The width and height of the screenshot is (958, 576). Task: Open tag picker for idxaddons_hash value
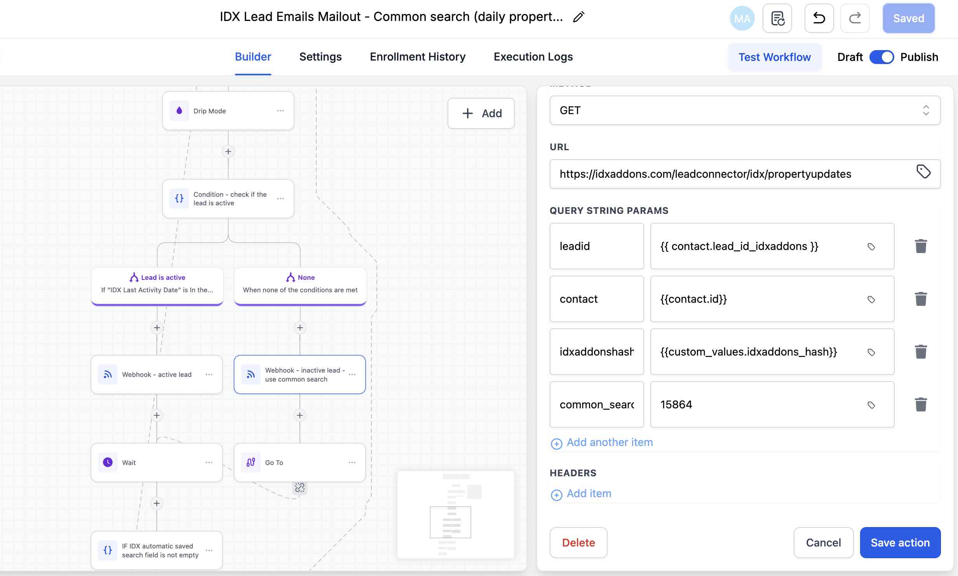871,352
